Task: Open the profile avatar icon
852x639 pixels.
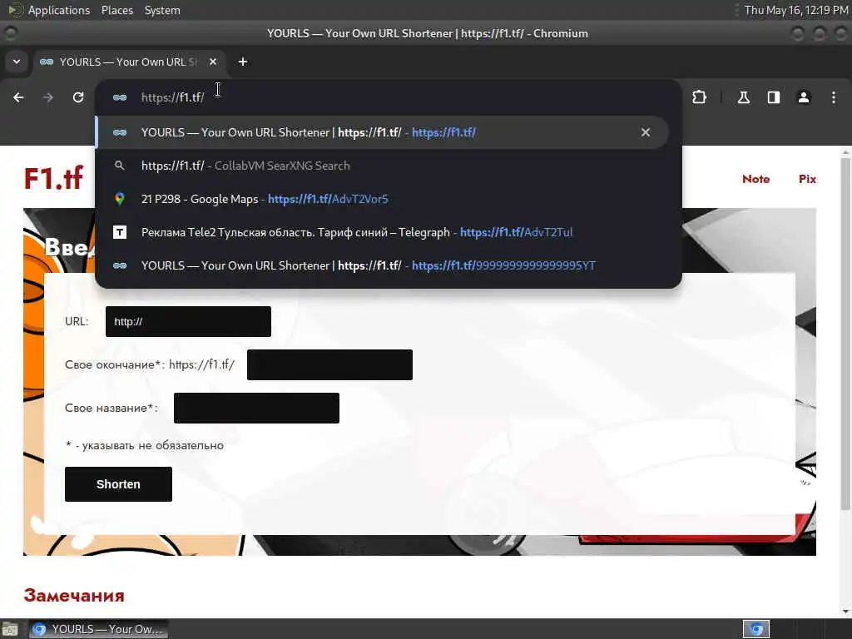Action: point(804,97)
